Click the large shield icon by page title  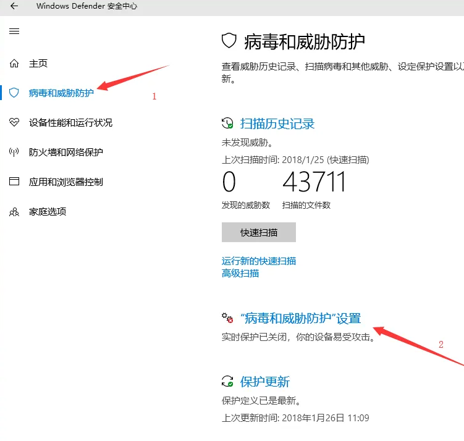tap(229, 41)
